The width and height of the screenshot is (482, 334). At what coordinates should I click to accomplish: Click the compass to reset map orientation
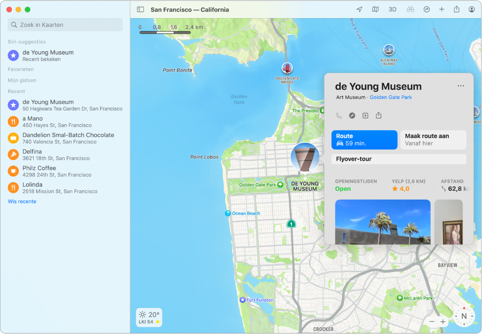coord(464,315)
